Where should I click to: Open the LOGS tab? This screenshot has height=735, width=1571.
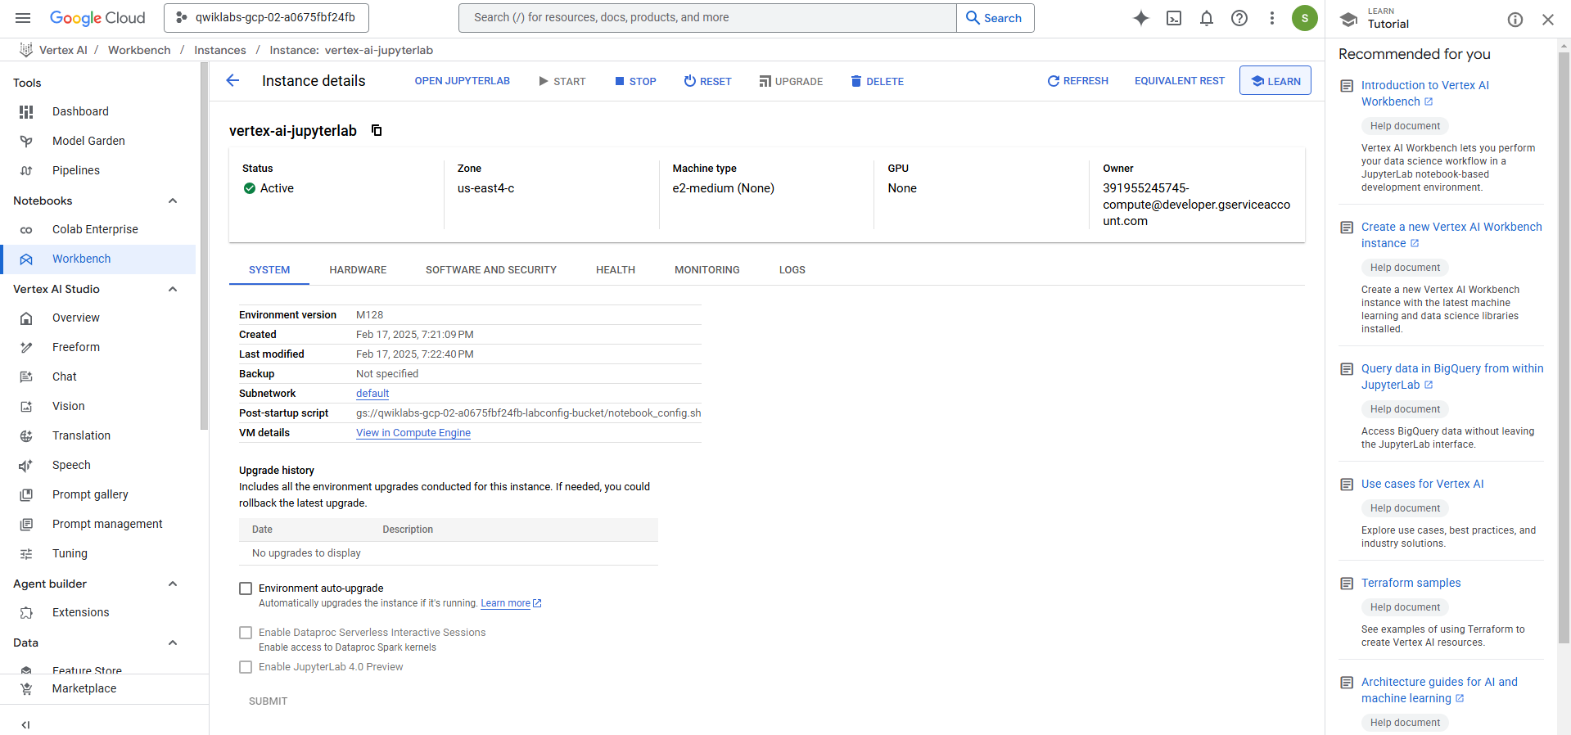[x=792, y=269]
